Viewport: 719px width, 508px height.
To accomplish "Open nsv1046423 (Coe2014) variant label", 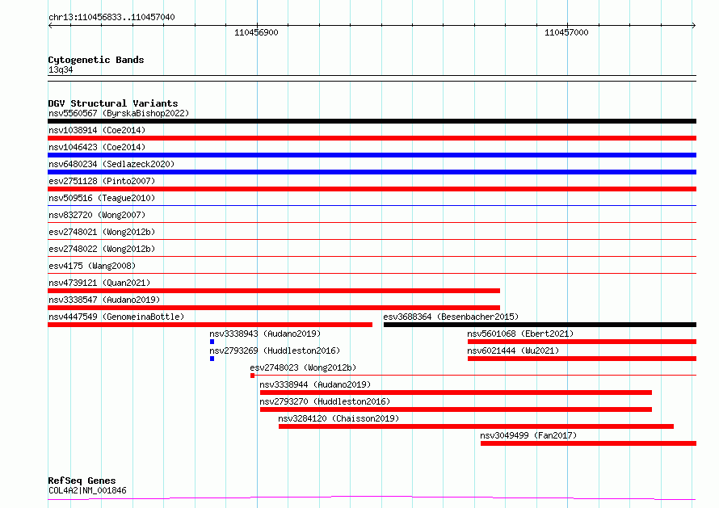I will click(x=97, y=147).
